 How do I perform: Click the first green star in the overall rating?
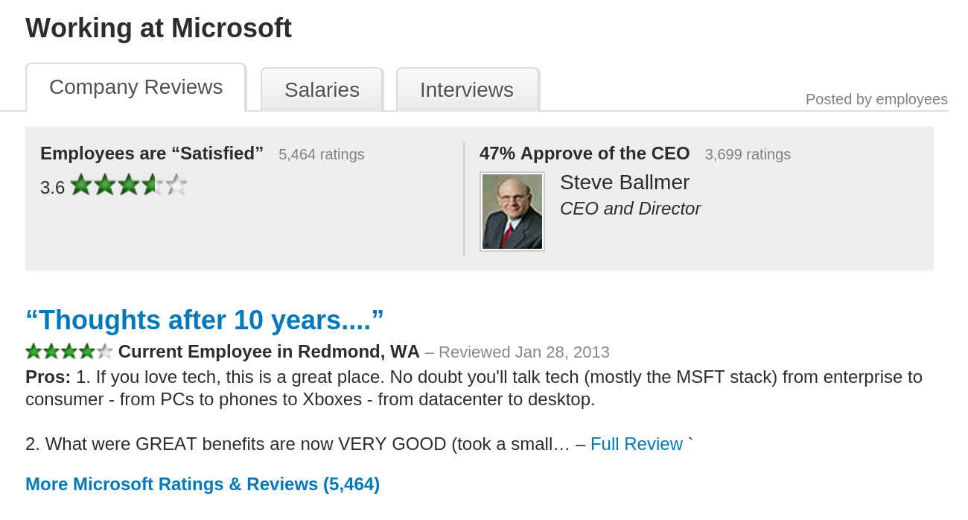point(80,183)
